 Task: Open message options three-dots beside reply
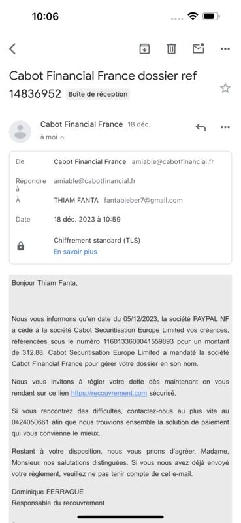(x=225, y=127)
